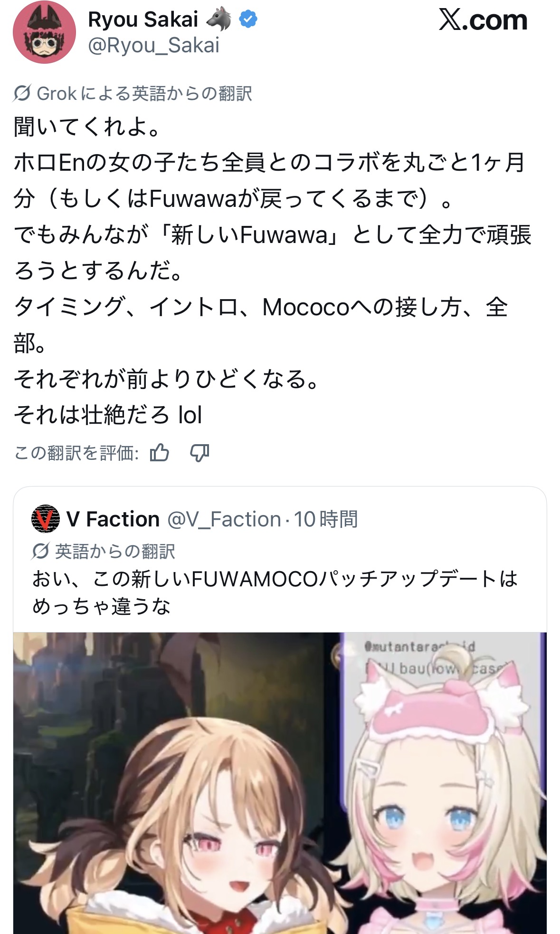Image resolution: width=560 pixels, height=934 pixels.
Task: Open Ryou Sakai's profile avatar
Action: pos(44,32)
